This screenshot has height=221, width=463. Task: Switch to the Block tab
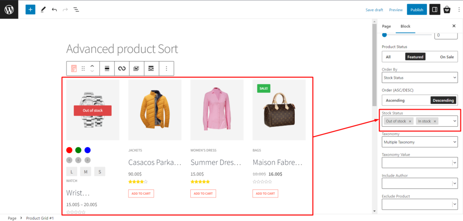tap(405, 26)
